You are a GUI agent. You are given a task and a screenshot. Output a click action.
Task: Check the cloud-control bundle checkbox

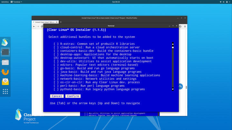[x=56, y=47]
